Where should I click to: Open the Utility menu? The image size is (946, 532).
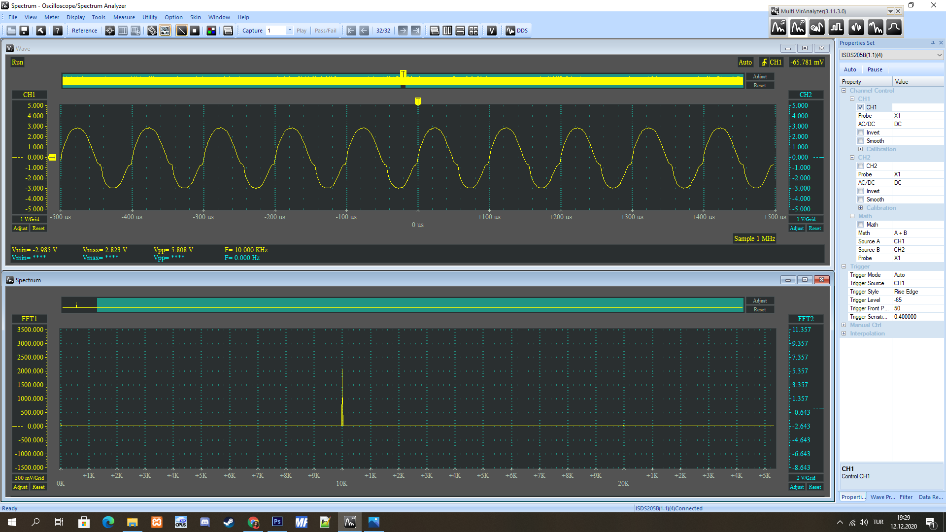[x=150, y=17]
